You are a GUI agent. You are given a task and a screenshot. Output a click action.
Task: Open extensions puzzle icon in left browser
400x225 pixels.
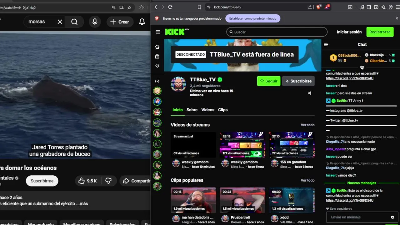[x=142, y=7]
